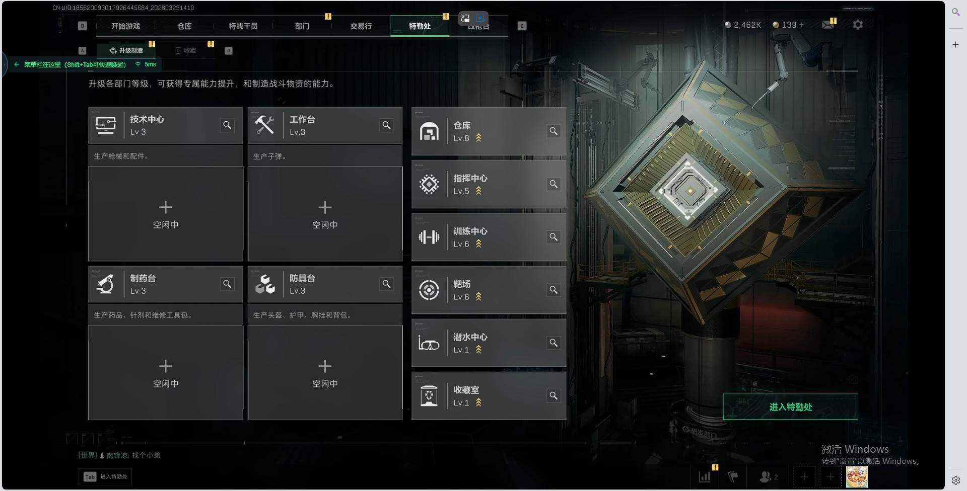The height and width of the screenshot is (491, 967).
Task: Open the settings gear icon
Action: pyautogui.click(x=858, y=25)
